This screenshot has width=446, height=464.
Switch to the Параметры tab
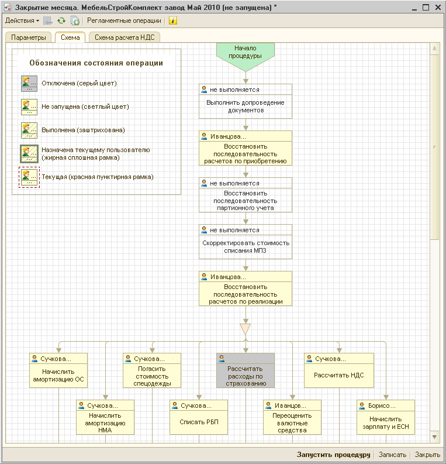click(29, 37)
